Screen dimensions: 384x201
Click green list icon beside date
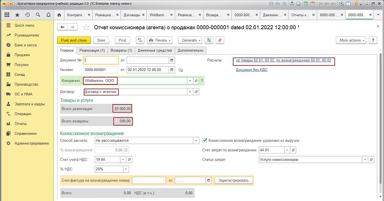(181, 70)
